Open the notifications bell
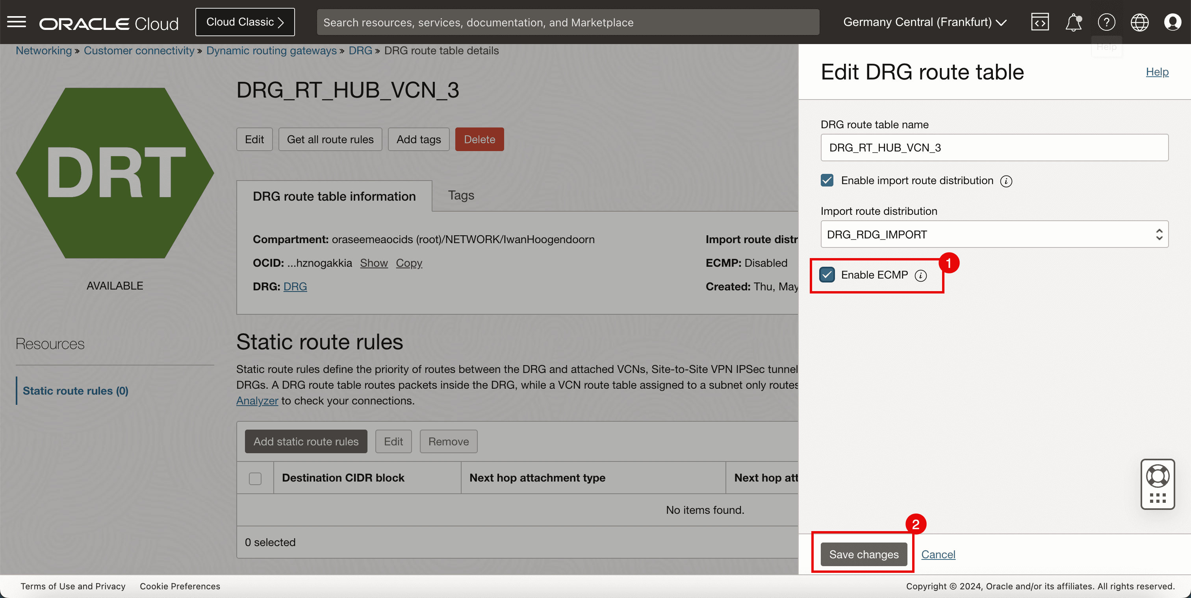1191x598 pixels. click(1073, 22)
